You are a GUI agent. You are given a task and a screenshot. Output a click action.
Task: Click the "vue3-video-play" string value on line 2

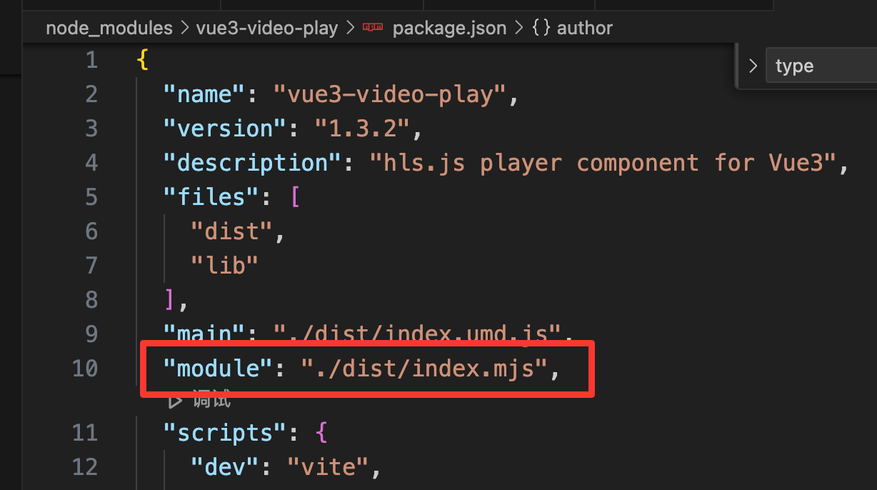pyautogui.click(x=391, y=94)
